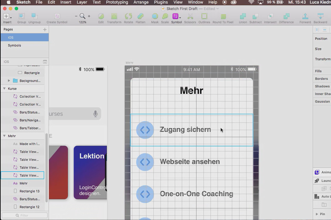Click the Mask toolbar icon

(x=155, y=16)
